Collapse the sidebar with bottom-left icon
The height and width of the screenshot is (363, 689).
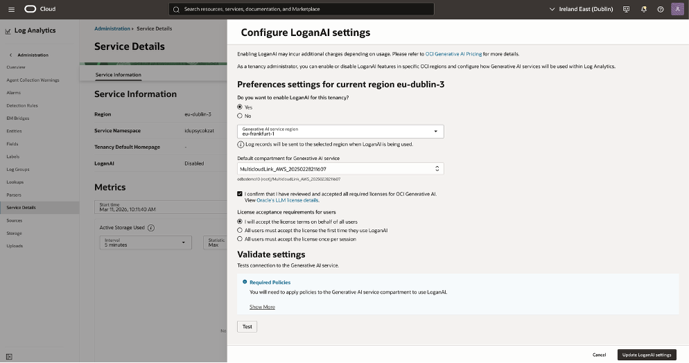pos(9,357)
